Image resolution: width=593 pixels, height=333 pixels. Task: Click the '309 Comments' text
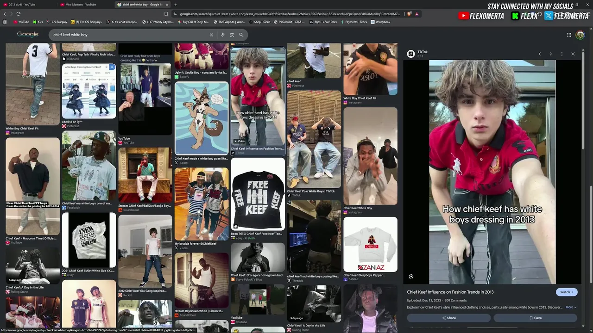pyautogui.click(x=455, y=301)
